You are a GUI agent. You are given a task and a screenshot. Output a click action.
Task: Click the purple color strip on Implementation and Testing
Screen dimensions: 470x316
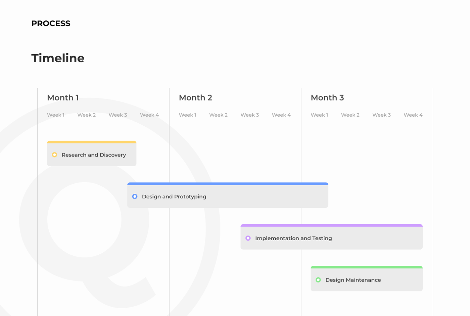(x=331, y=225)
